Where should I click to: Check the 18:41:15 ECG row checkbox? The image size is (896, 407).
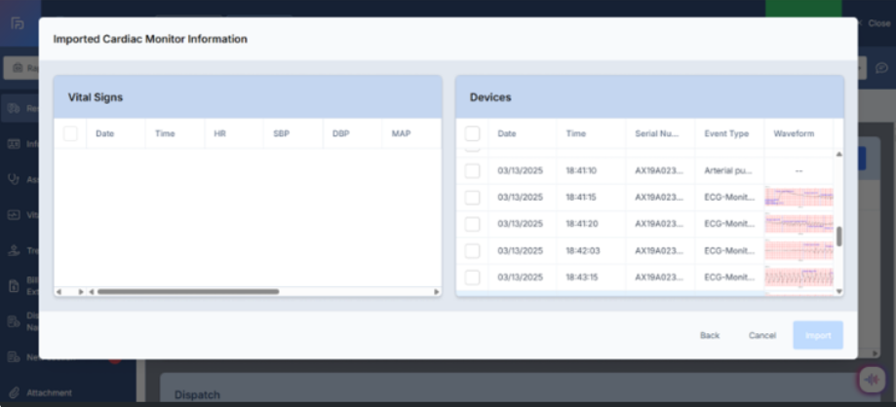[x=472, y=198]
